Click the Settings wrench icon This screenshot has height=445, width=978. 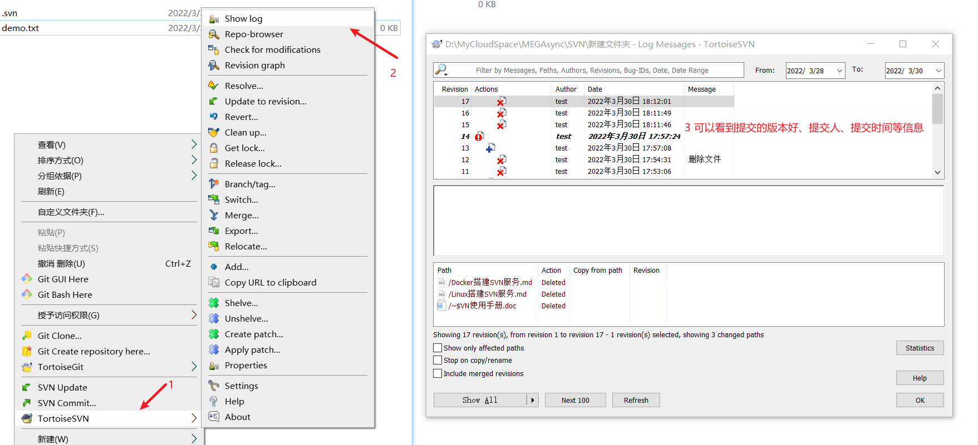[214, 386]
